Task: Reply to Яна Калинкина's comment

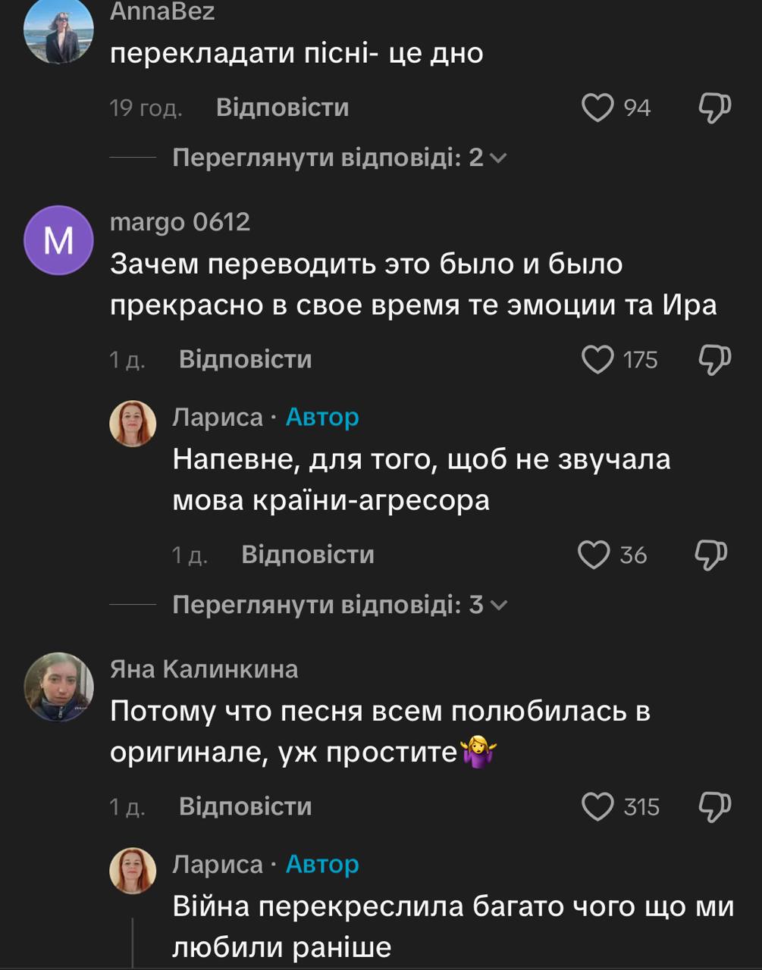Action: tap(245, 806)
